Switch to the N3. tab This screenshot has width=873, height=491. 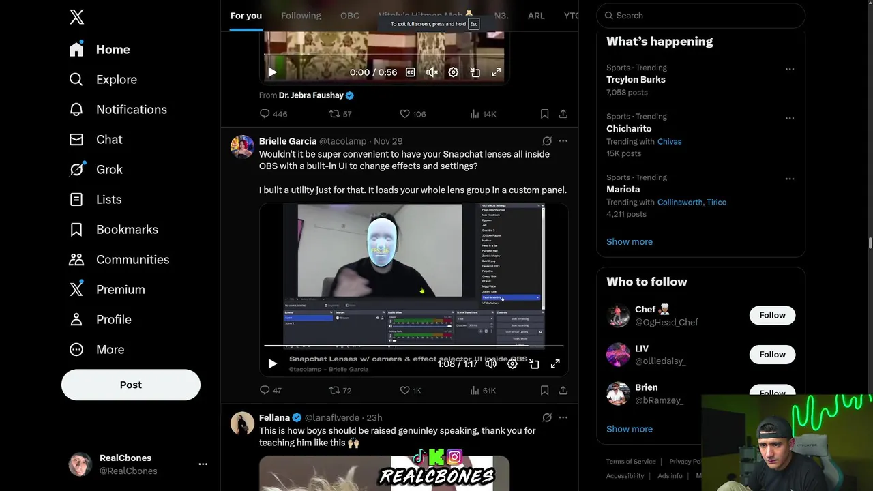(x=501, y=16)
